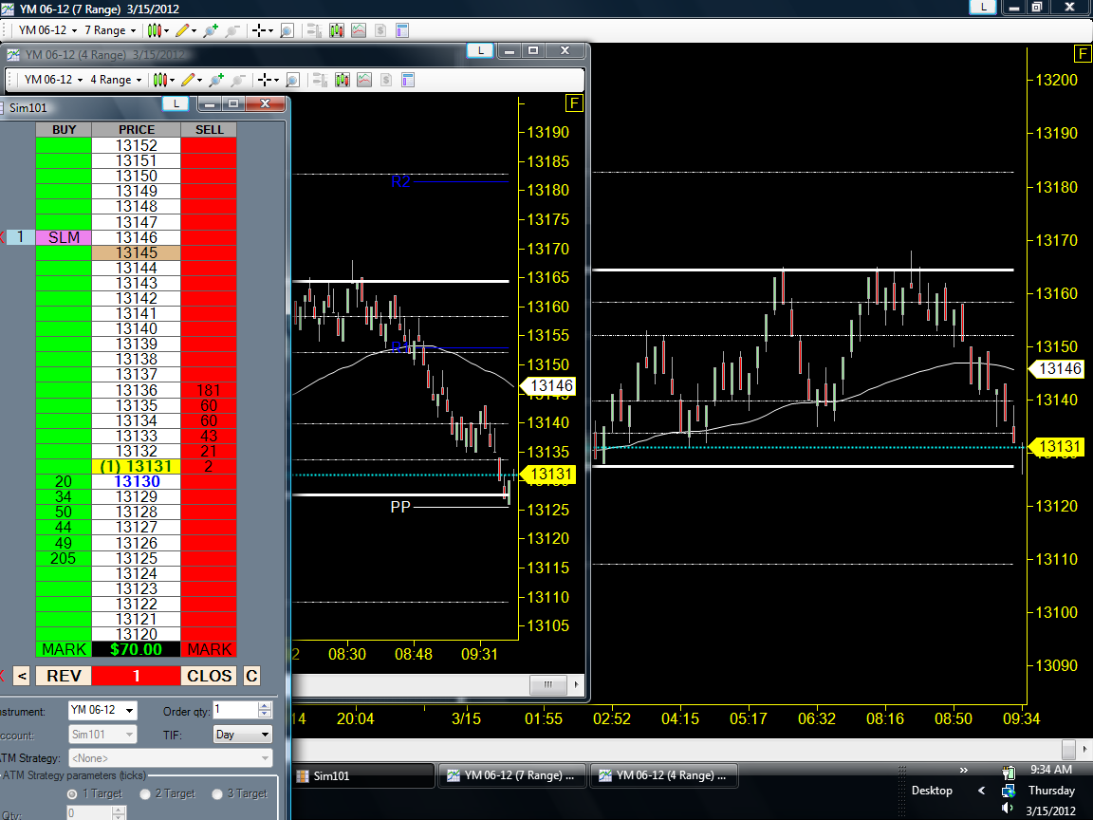This screenshot has width=1093, height=820.
Task: Click the red MARK sell button
Action: click(x=209, y=649)
